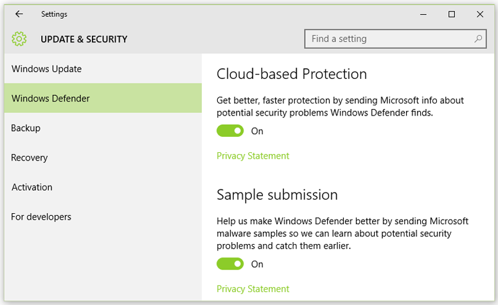The image size is (498, 305).
Task: Open the Backup section
Action: [x=26, y=128]
